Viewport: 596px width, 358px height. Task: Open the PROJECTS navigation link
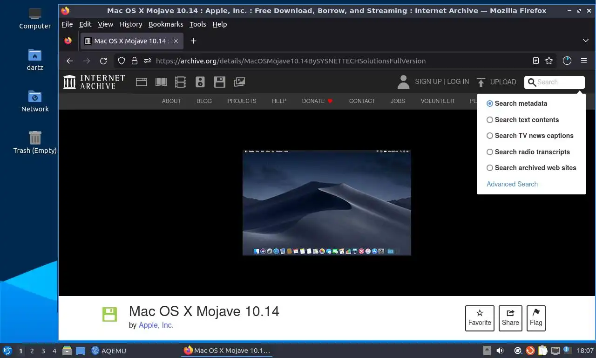point(242,101)
